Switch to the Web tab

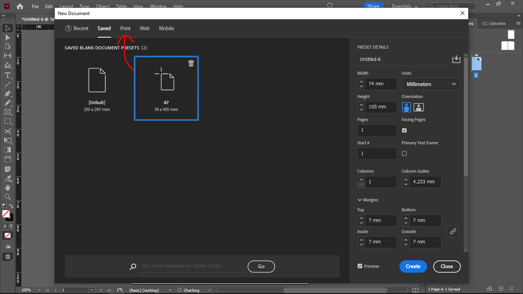(x=144, y=28)
